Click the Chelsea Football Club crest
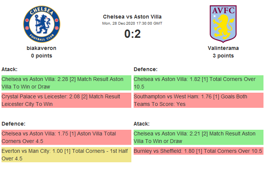265x174 pixels. pos(42,23)
